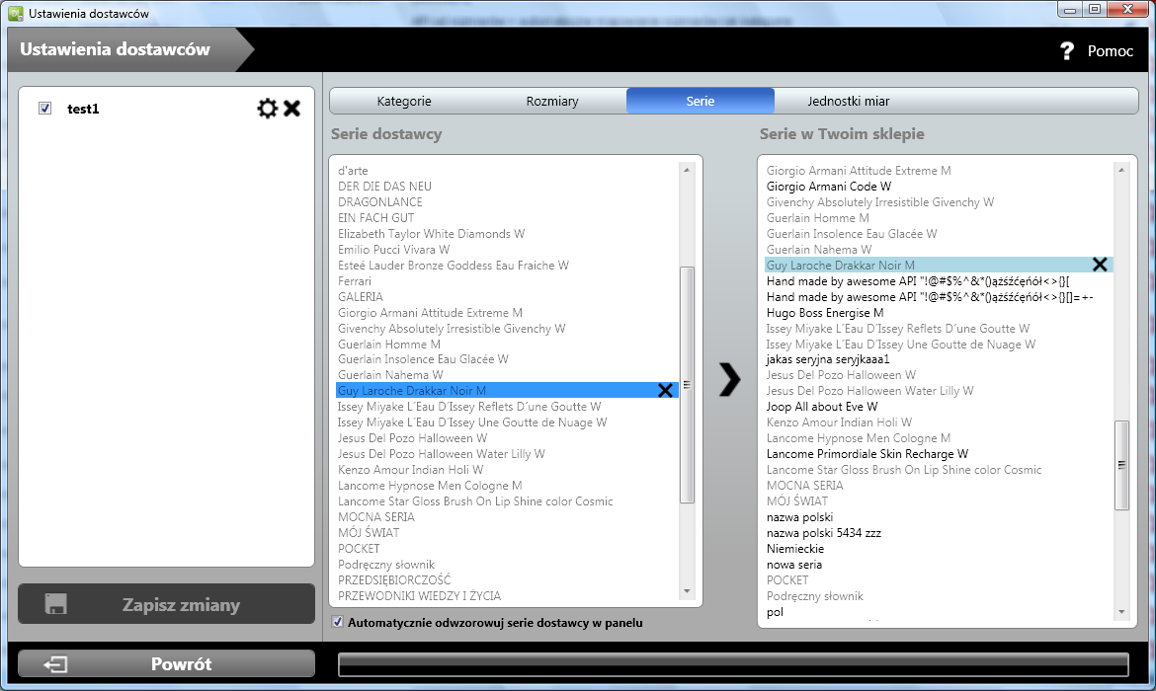This screenshot has width=1156, height=691.
Task: Open settings gear for supplier test1
Action: 267,109
